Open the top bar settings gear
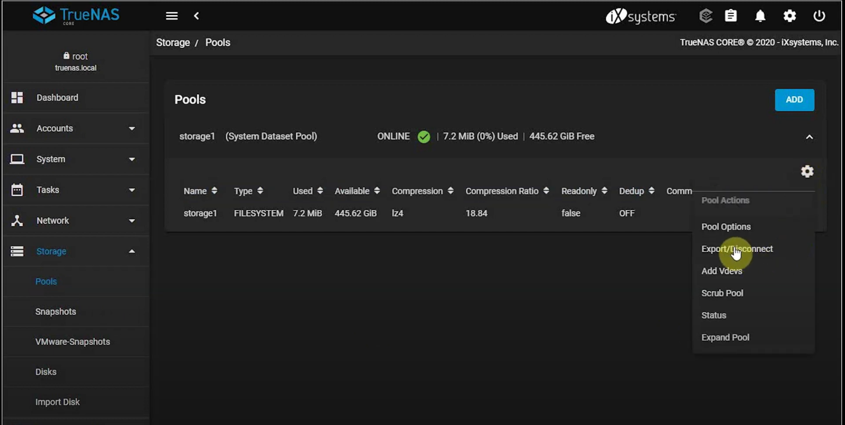Image resolution: width=845 pixels, height=425 pixels. (789, 16)
